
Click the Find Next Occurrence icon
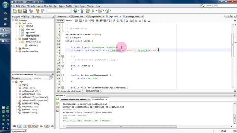pyautogui.click(x=101, y=21)
